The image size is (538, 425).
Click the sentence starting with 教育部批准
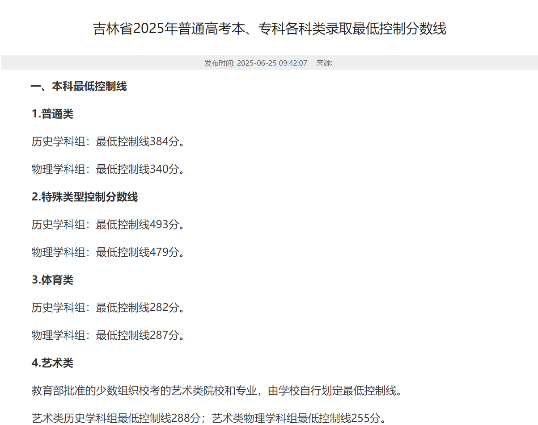tap(217, 391)
